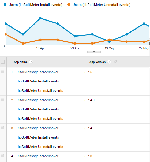
Task: Select the 5.7.4 version cell
Action: pos(116,128)
